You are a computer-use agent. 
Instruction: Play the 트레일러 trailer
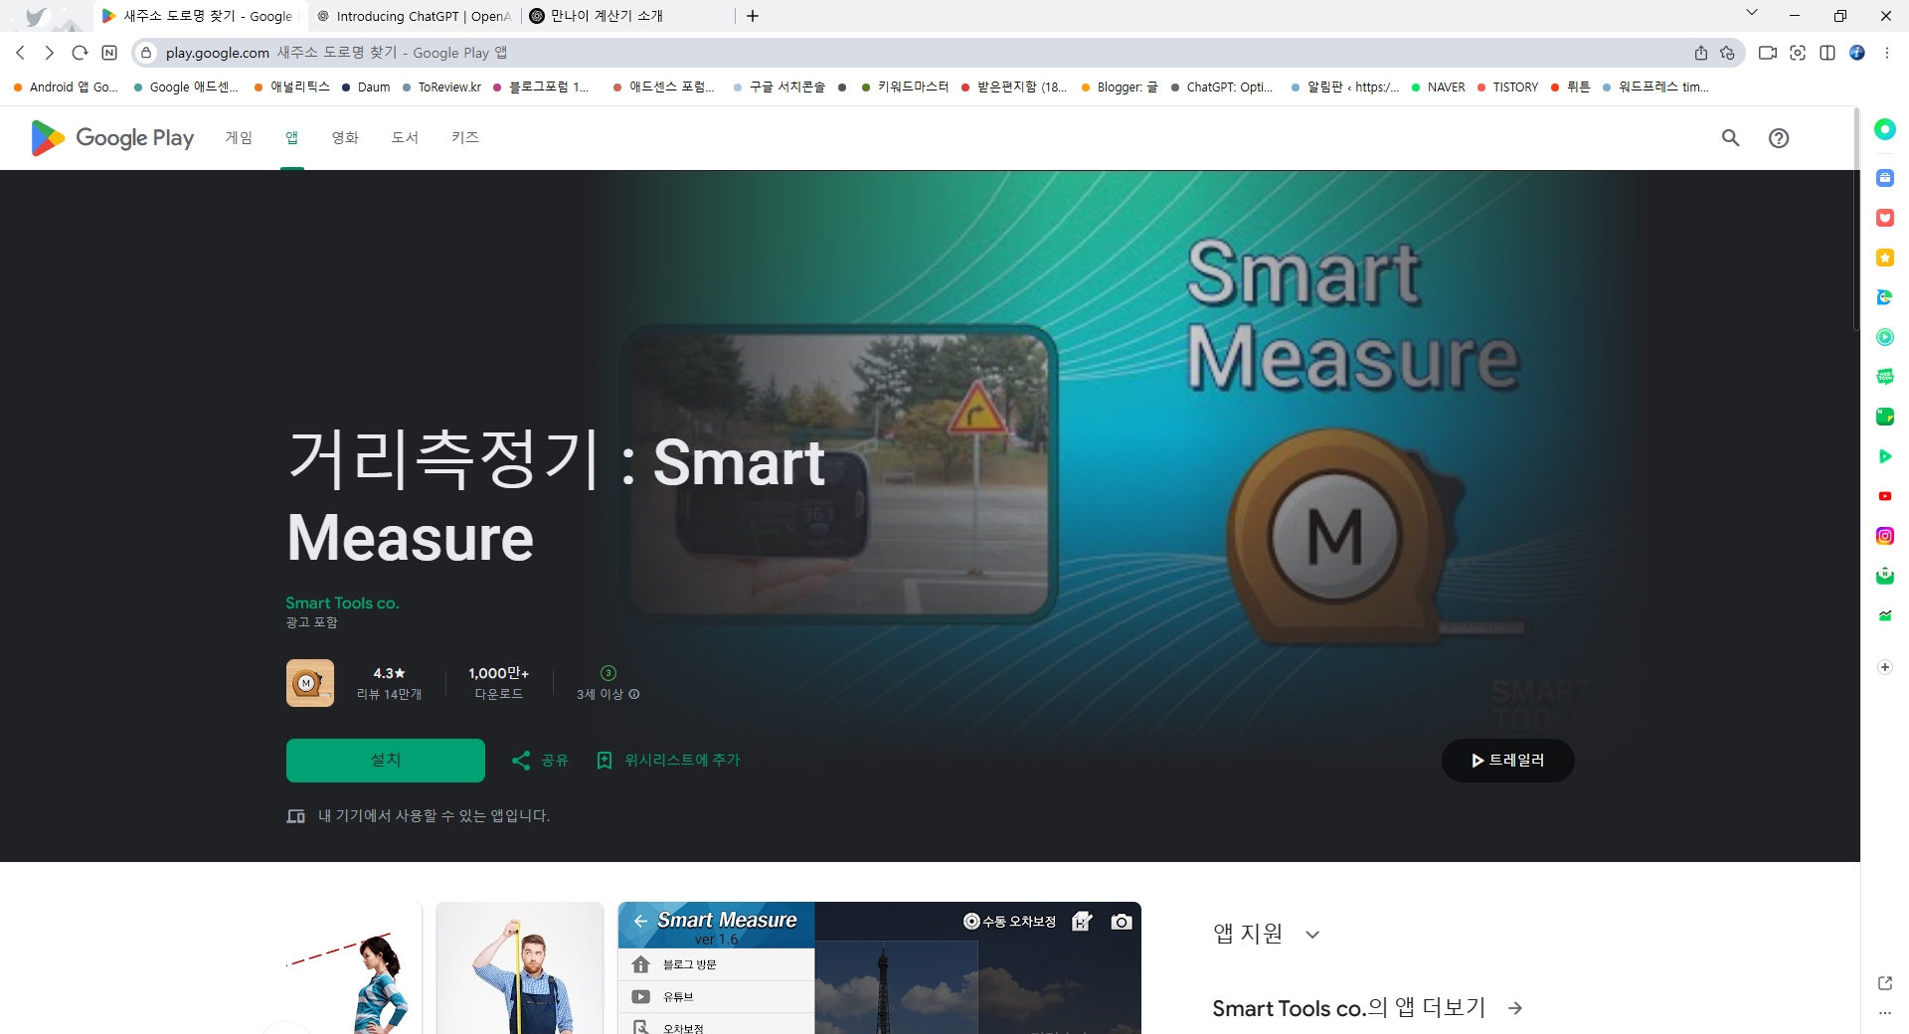pyautogui.click(x=1507, y=760)
